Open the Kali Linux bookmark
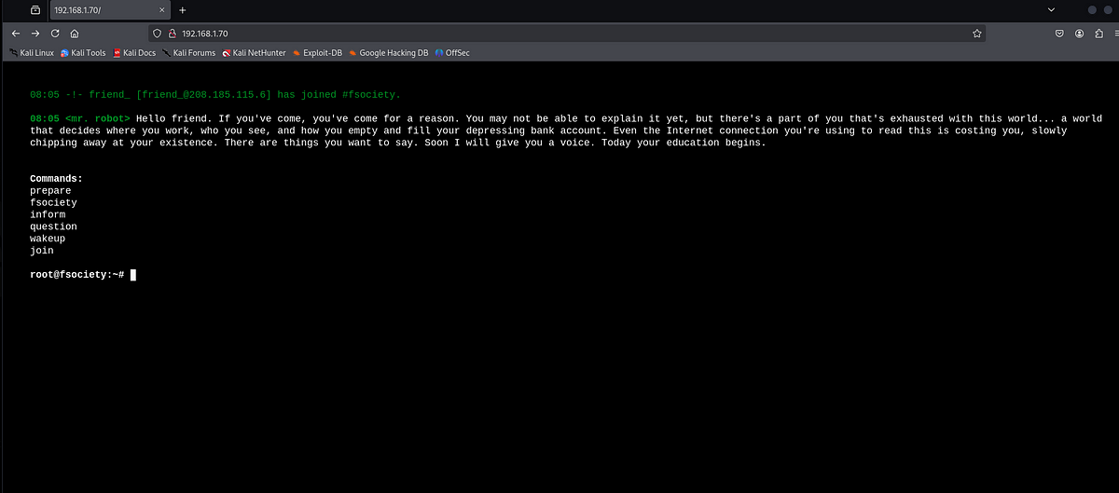Screen dimensions: 1119x493 [32, 53]
